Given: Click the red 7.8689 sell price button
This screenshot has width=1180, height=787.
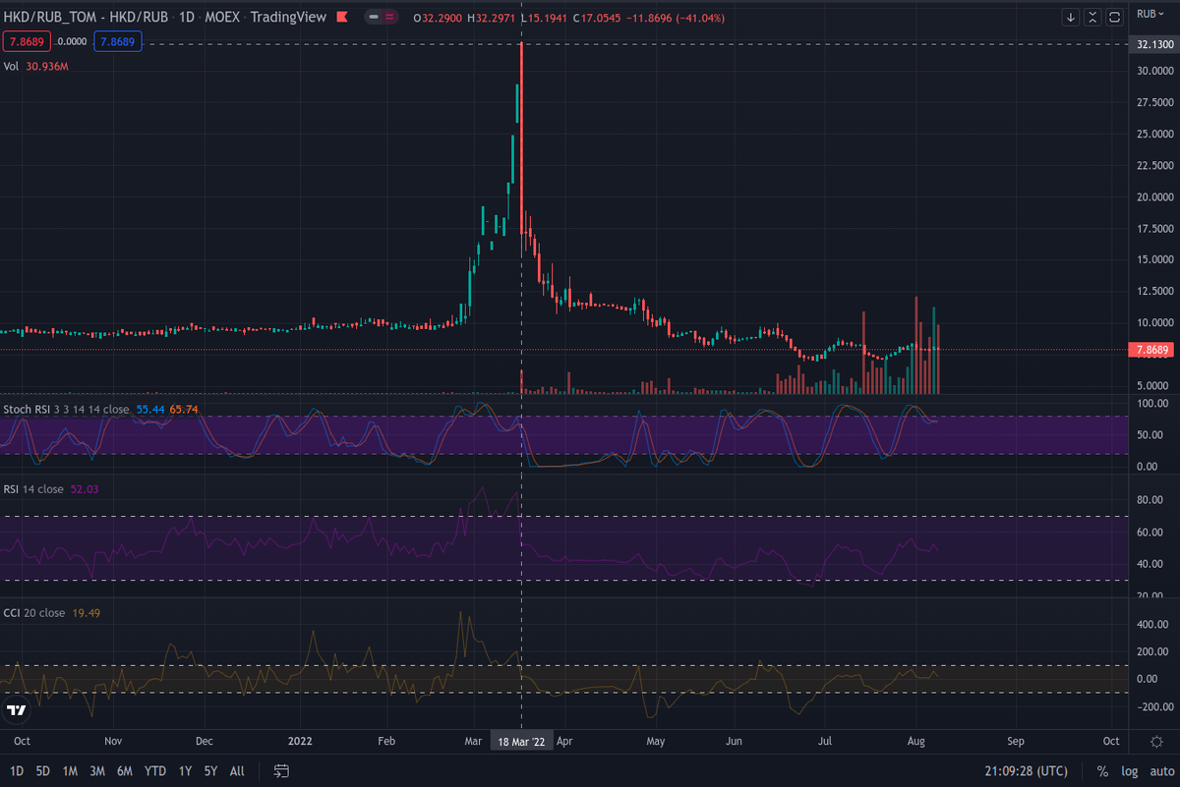Looking at the screenshot, I should (27, 41).
